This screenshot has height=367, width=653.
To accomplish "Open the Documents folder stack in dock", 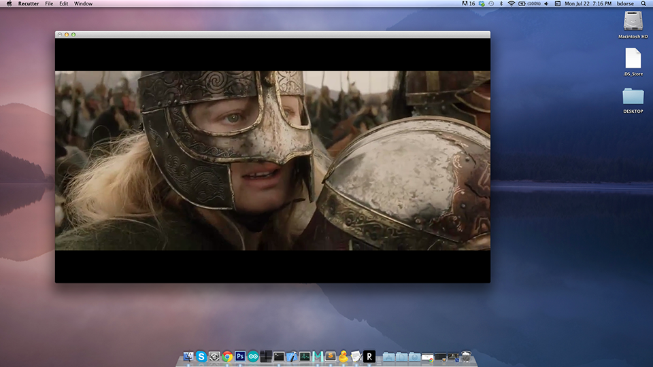I will pos(401,357).
